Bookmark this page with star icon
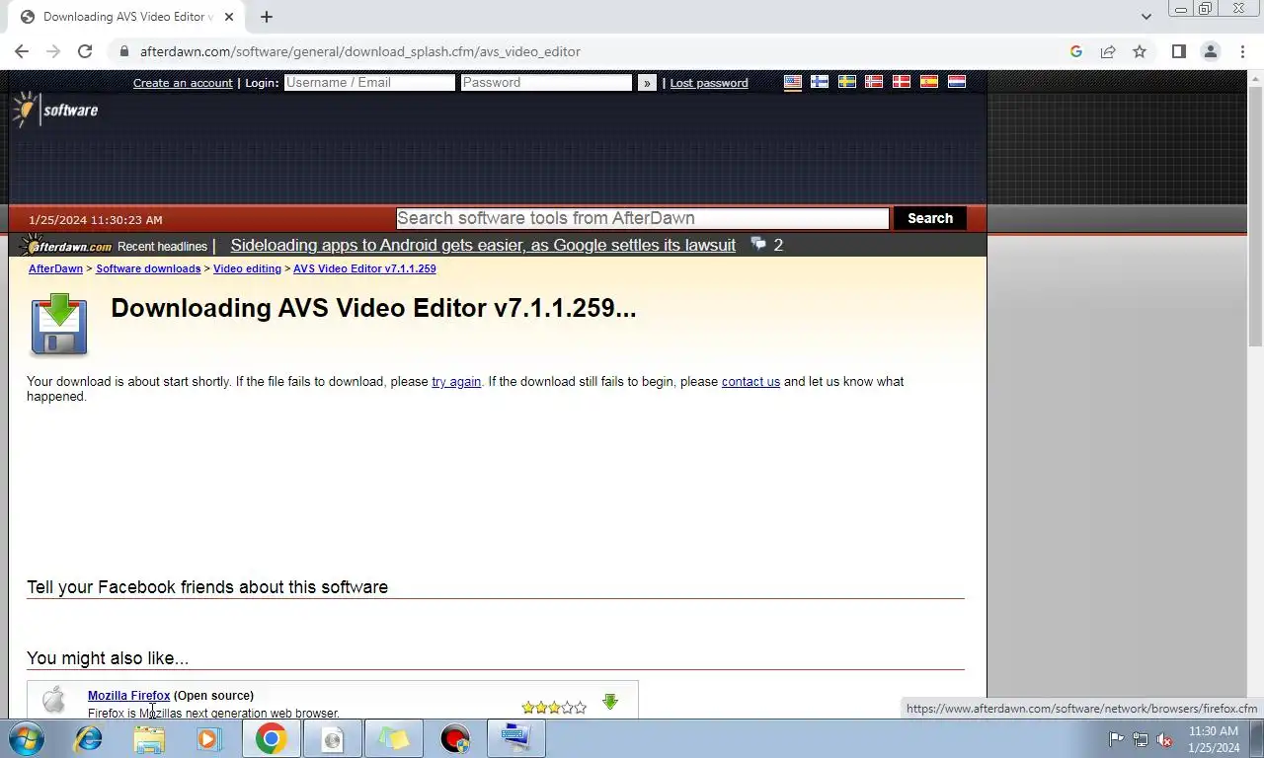The height and width of the screenshot is (758, 1264). coord(1140,51)
